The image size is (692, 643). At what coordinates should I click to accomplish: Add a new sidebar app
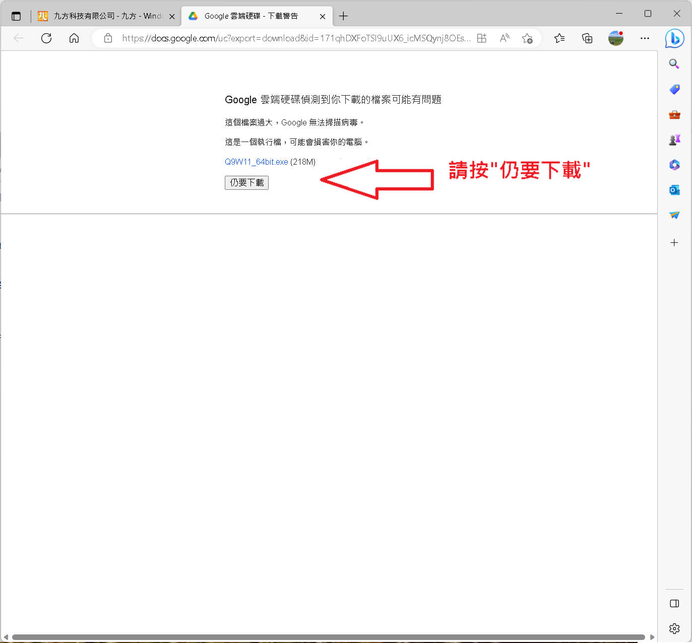(x=674, y=243)
